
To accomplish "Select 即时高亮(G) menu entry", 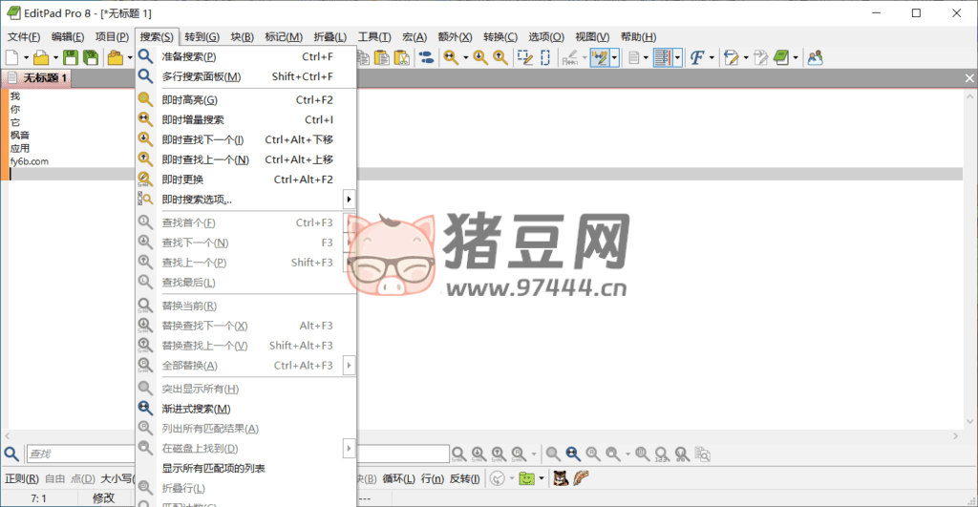I will point(245,100).
